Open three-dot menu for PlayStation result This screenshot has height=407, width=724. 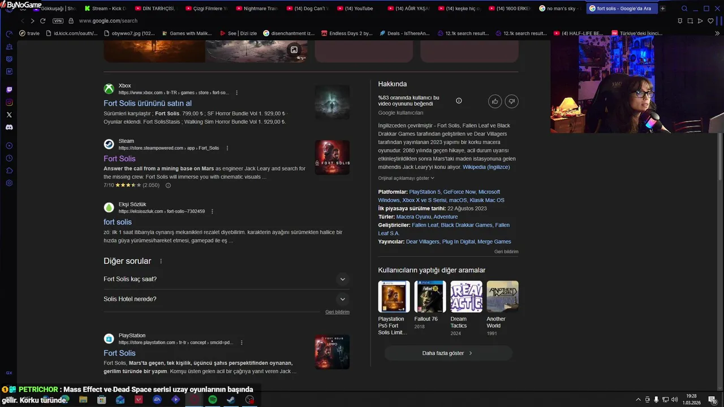(x=242, y=343)
